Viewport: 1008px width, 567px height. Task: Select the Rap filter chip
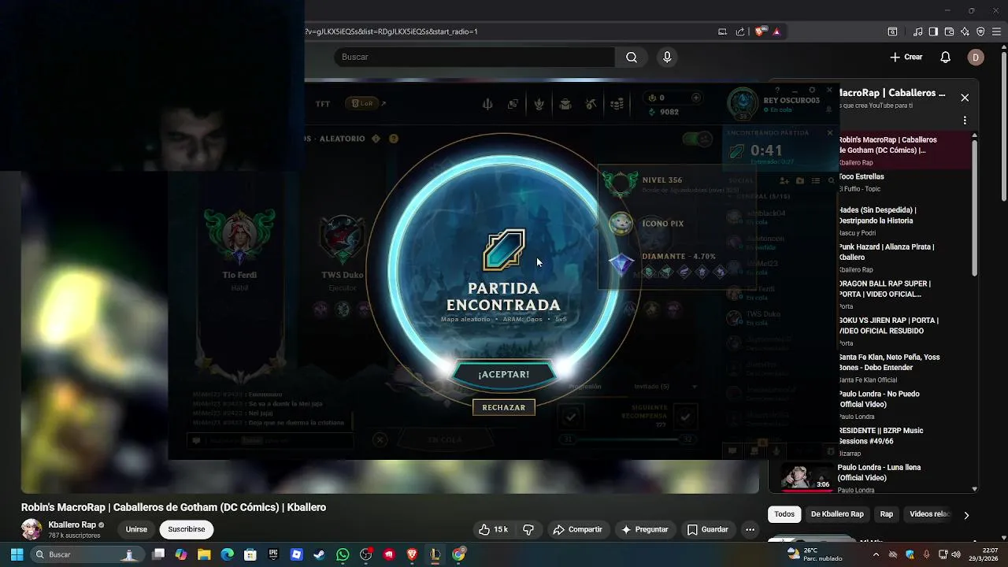887,514
